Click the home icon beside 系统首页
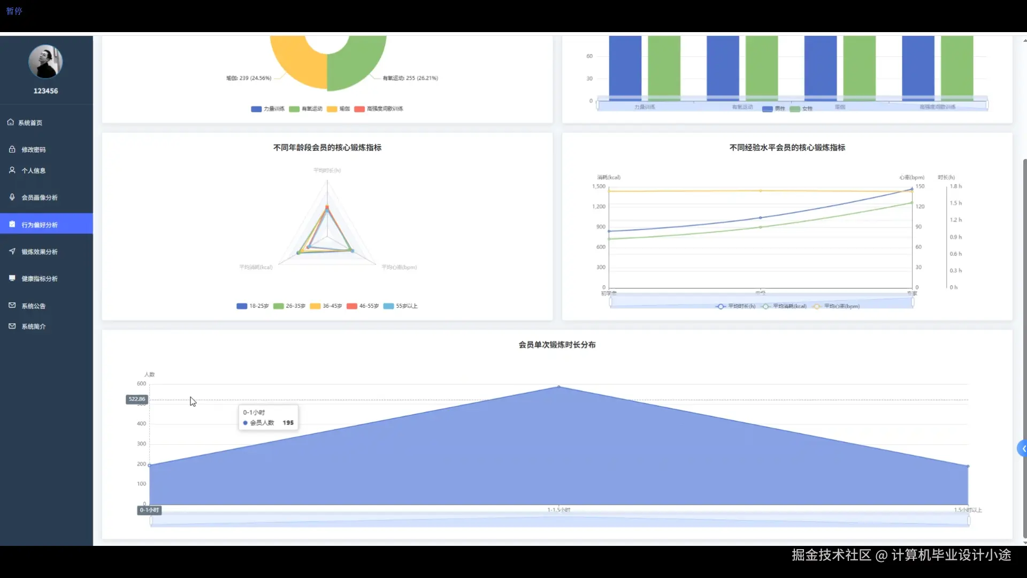The height and width of the screenshot is (578, 1027). coord(11,123)
